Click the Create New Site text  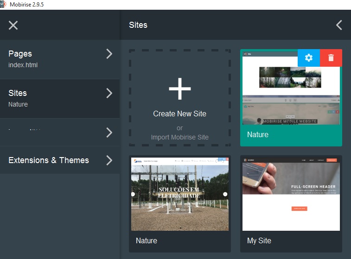point(179,114)
